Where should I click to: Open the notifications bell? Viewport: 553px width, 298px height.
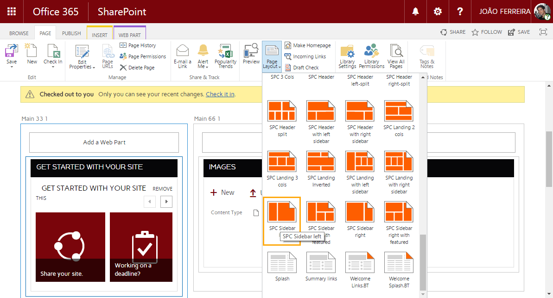(x=415, y=12)
